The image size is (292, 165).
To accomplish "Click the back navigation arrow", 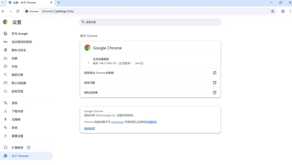I will pos(3,11).
